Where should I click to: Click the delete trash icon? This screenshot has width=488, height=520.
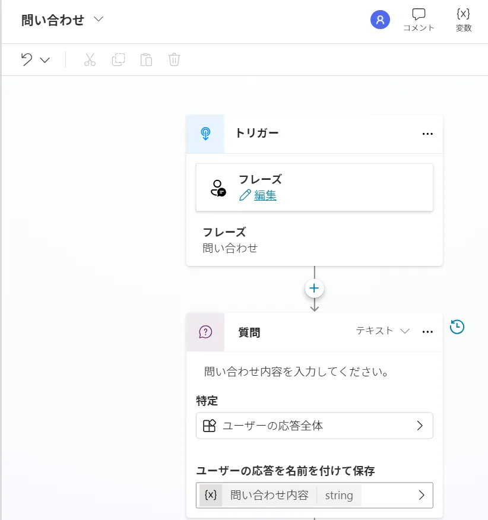click(174, 59)
